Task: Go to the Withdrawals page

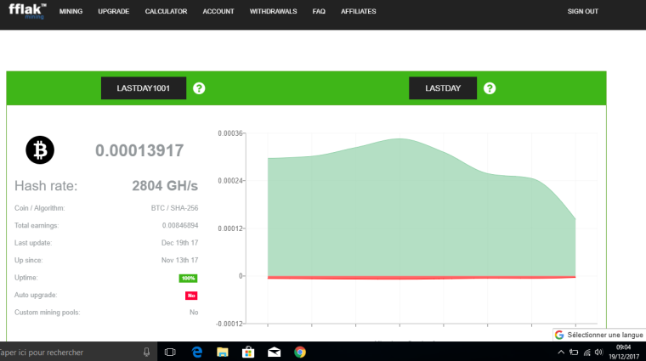Action: click(275, 12)
